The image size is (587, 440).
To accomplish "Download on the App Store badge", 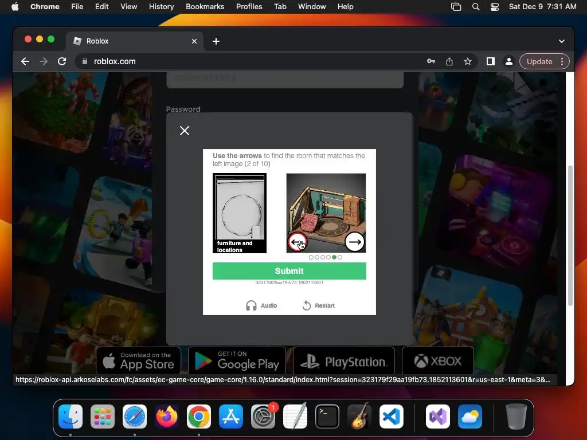I will click(x=139, y=361).
